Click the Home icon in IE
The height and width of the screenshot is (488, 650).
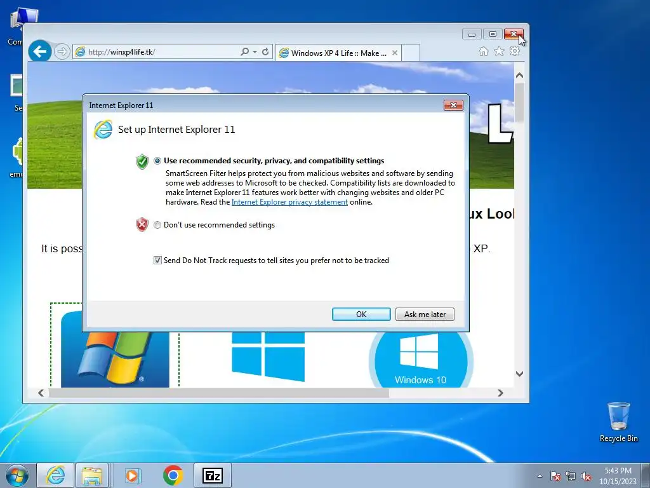(x=483, y=51)
